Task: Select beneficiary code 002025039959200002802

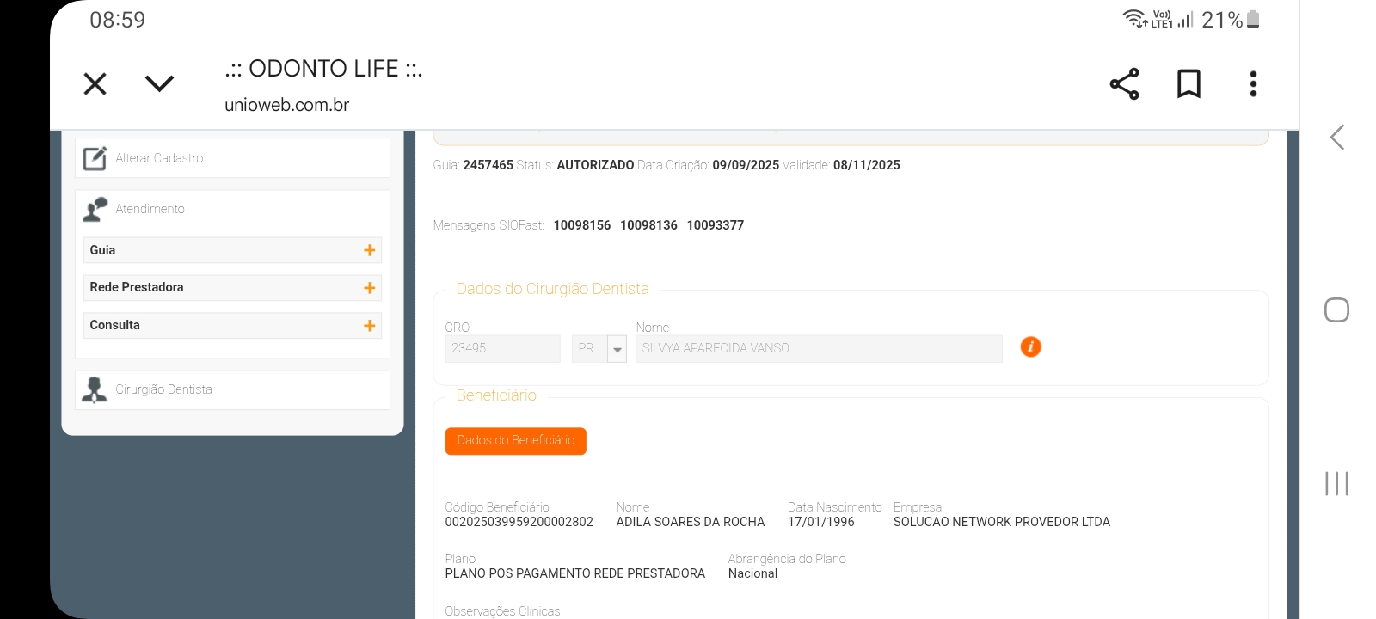Action: click(519, 522)
